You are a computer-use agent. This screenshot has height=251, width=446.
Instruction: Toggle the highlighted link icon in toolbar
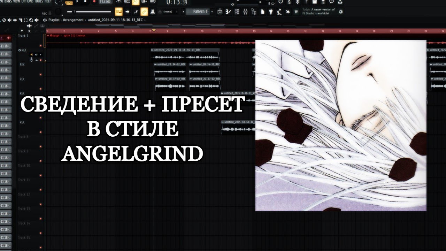coord(144,12)
